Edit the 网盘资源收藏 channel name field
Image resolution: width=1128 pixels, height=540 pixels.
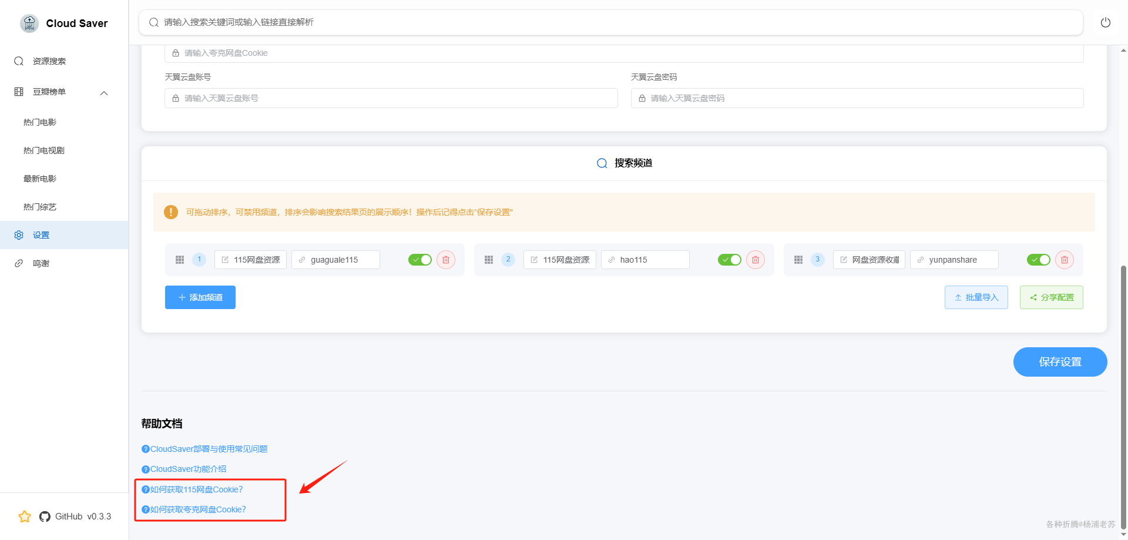[x=869, y=260]
